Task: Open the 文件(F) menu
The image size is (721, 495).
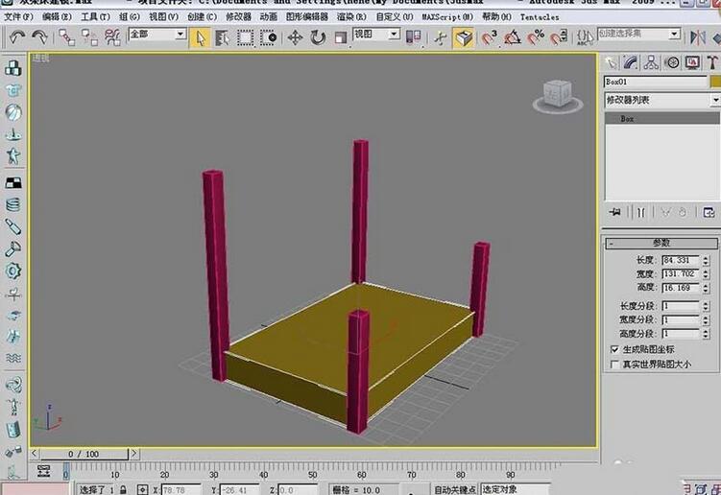Action: coord(18,17)
